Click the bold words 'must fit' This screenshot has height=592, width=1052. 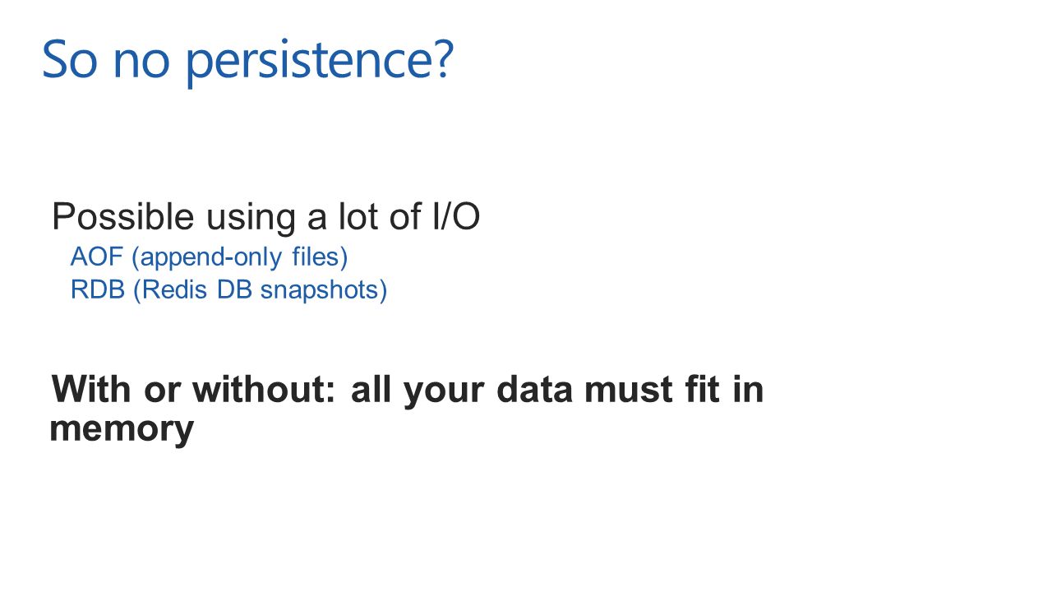[x=653, y=390]
